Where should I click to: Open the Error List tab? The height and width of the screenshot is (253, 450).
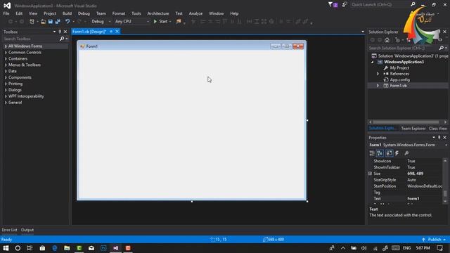click(x=9, y=230)
